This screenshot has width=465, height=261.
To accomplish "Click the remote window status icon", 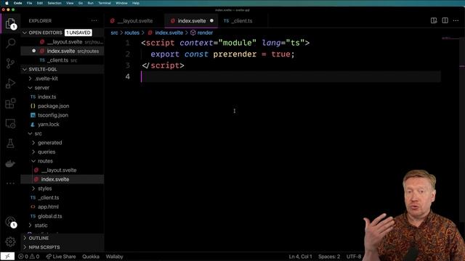I will [x=7, y=257].
